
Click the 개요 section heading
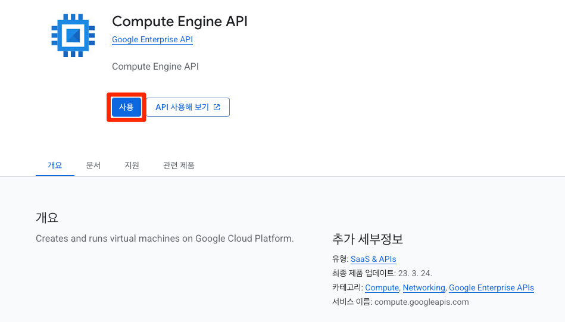coord(47,218)
